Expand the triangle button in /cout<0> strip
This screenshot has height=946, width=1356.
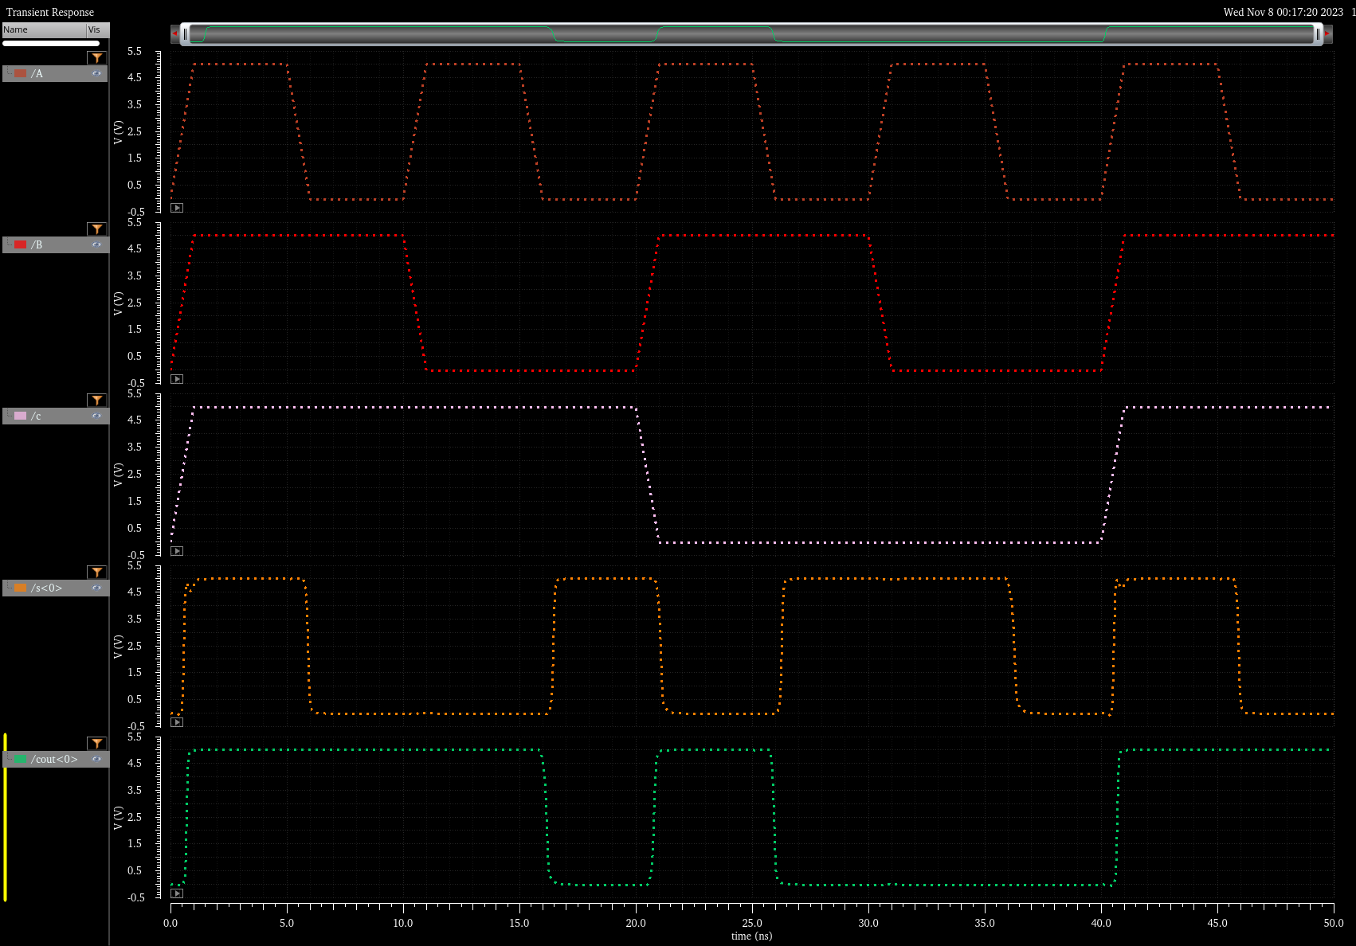point(177,893)
